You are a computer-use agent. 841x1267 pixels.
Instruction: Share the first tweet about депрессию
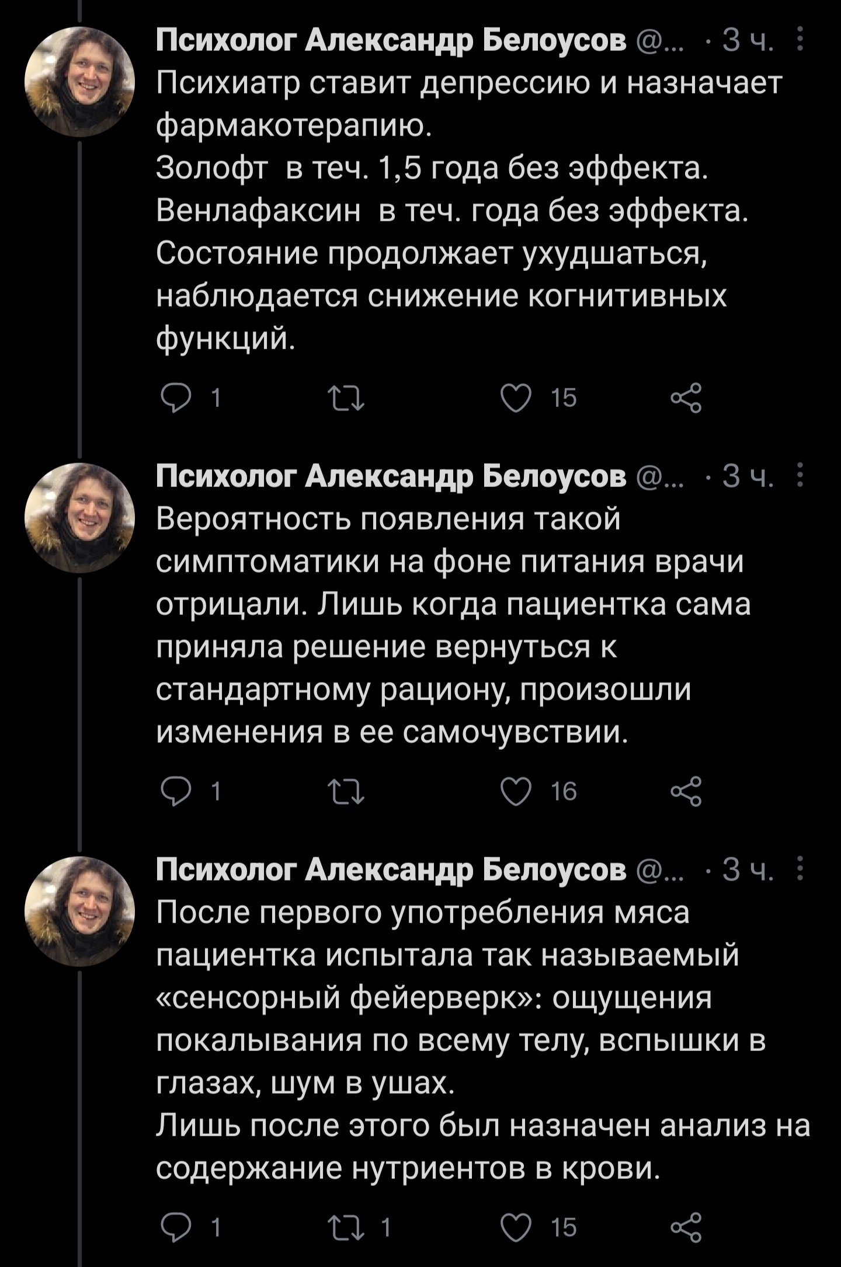[686, 399]
